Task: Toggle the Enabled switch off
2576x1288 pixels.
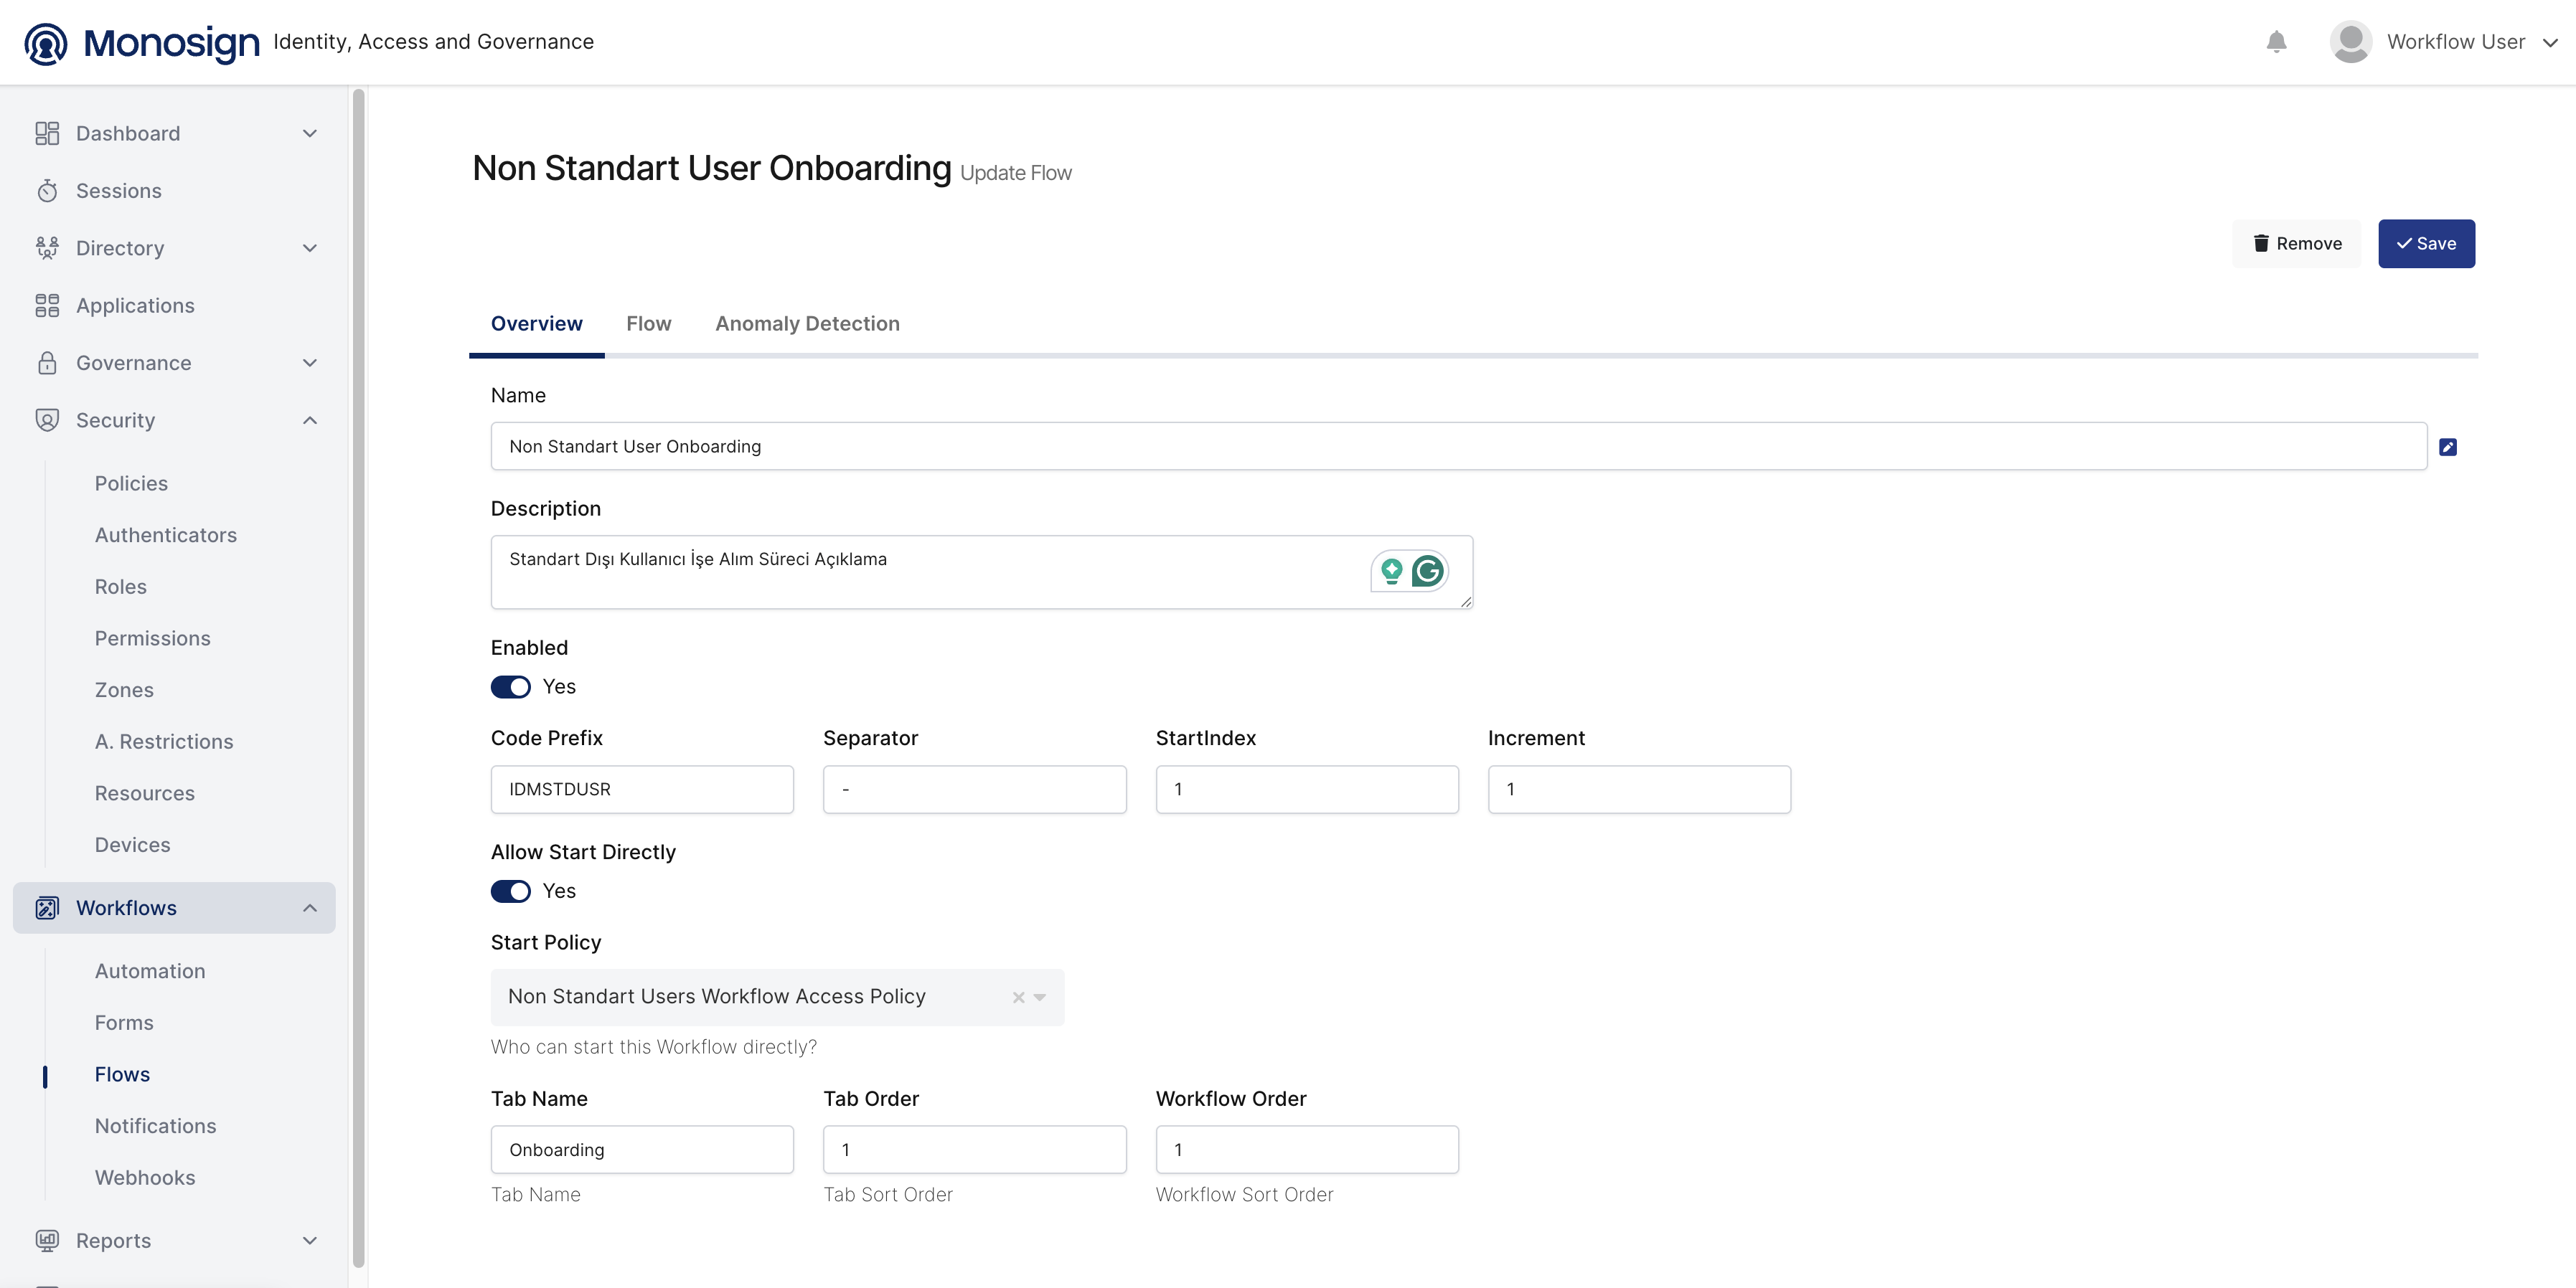Action: point(511,686)
